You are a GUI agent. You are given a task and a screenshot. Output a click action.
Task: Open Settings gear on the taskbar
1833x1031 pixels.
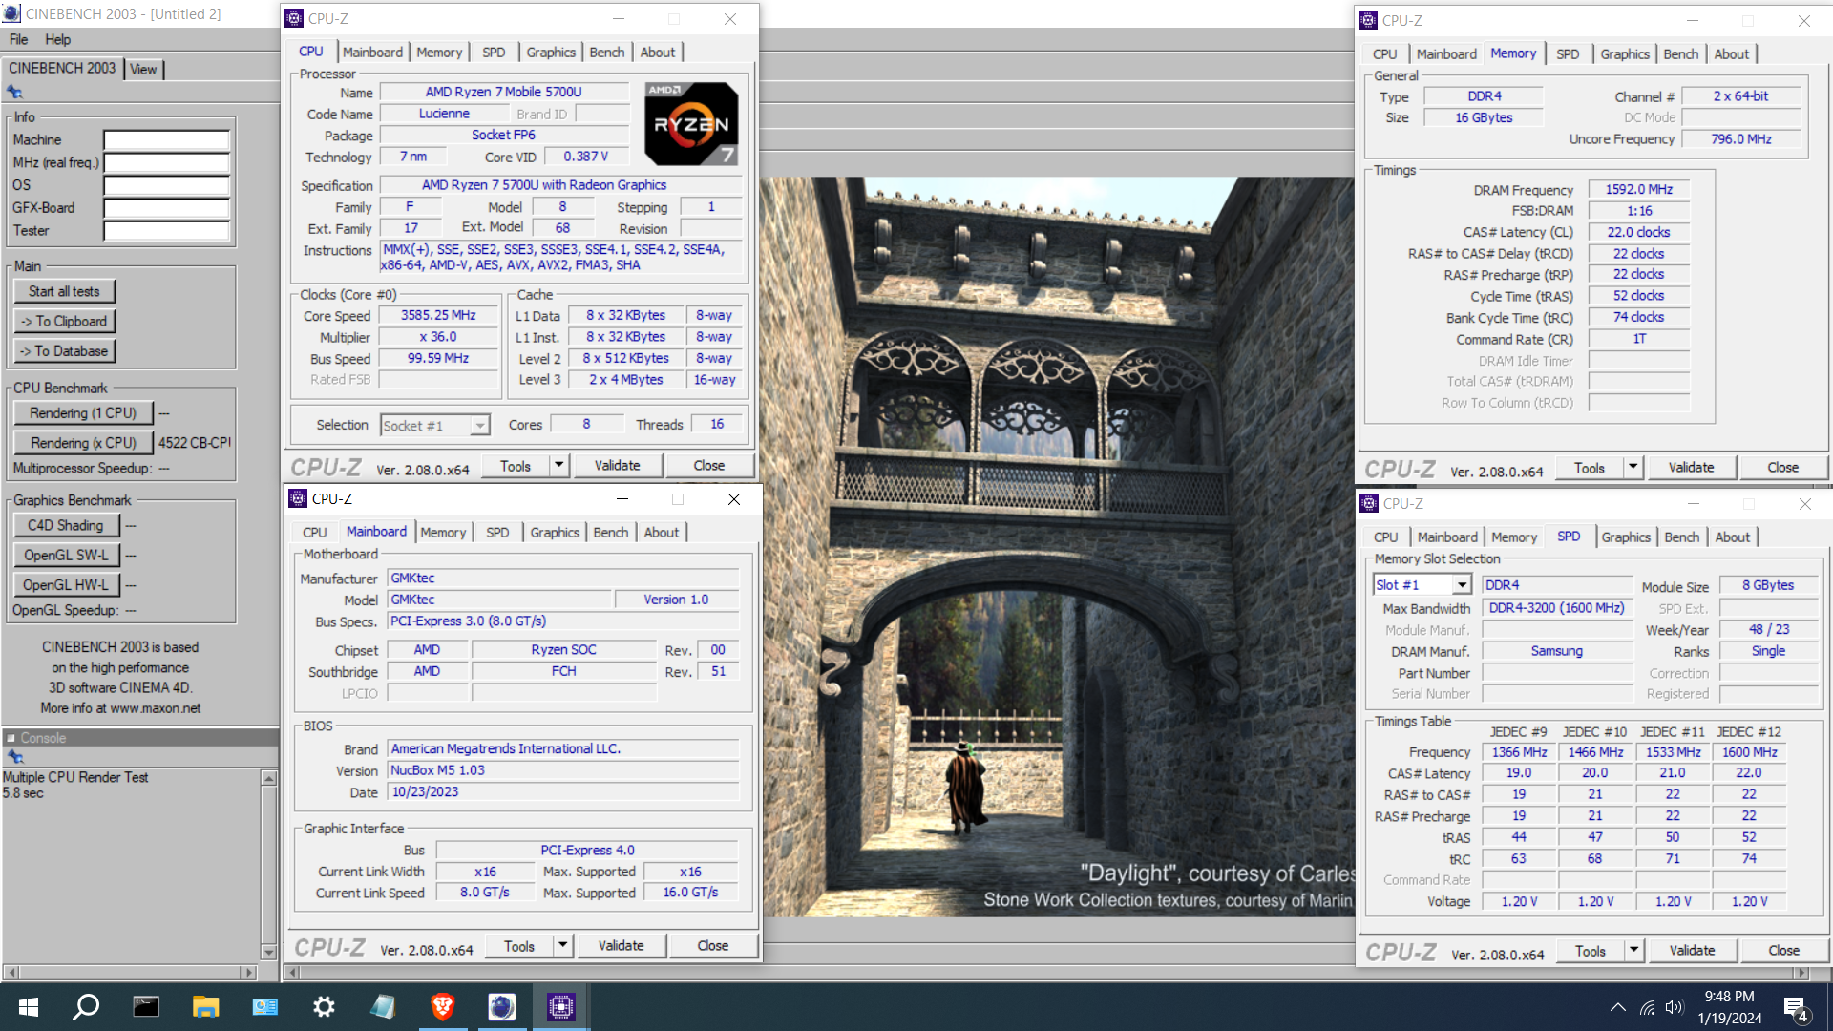coord(324,1007)
